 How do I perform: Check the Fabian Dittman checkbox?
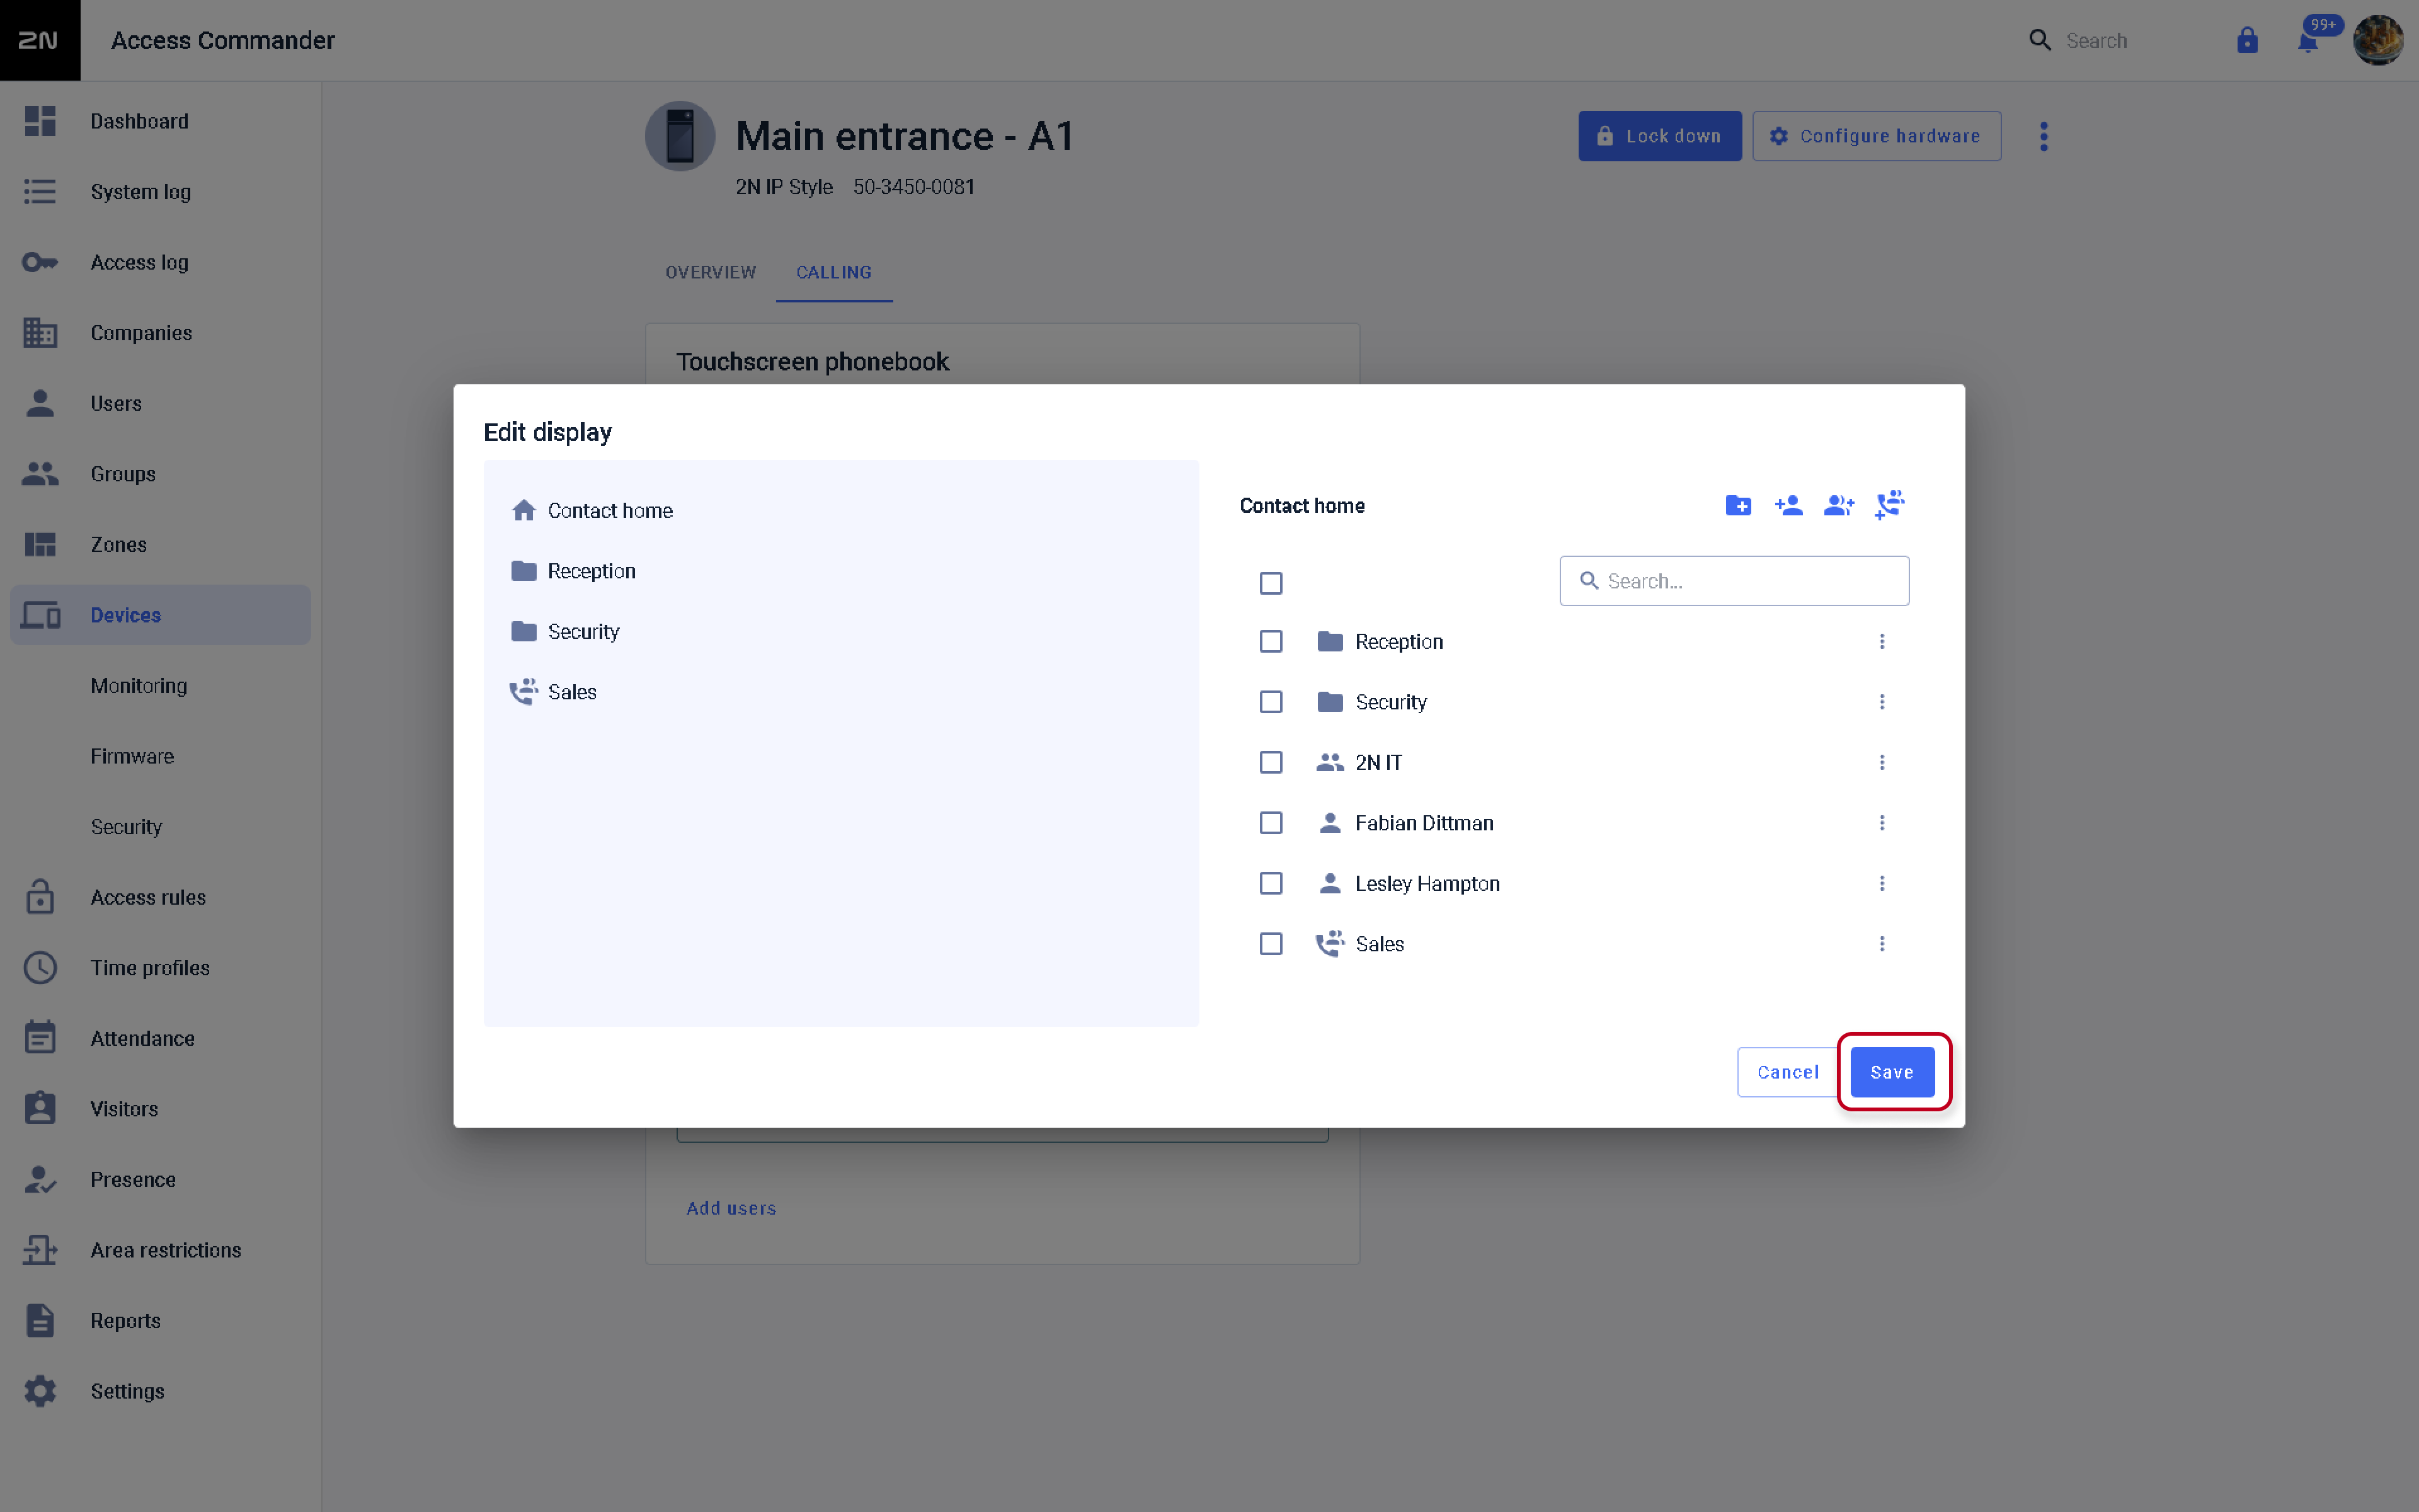coord(1271,823)
